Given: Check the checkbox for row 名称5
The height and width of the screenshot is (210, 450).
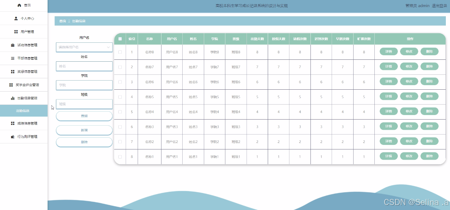Looking at the screenshot, I should tap(120, 97).
